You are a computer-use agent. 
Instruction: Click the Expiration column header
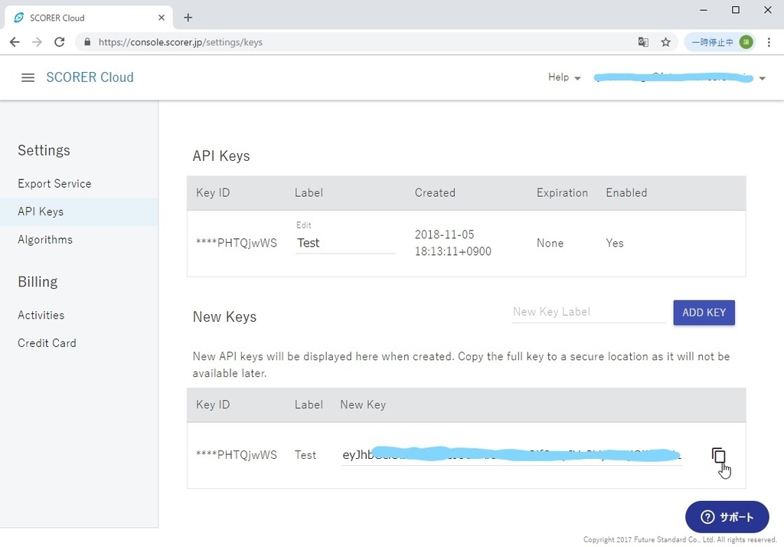562,193
